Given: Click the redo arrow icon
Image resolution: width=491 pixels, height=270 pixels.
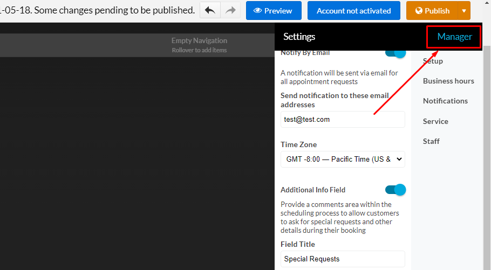Looking at the screenshot, I should click(230, 11).
